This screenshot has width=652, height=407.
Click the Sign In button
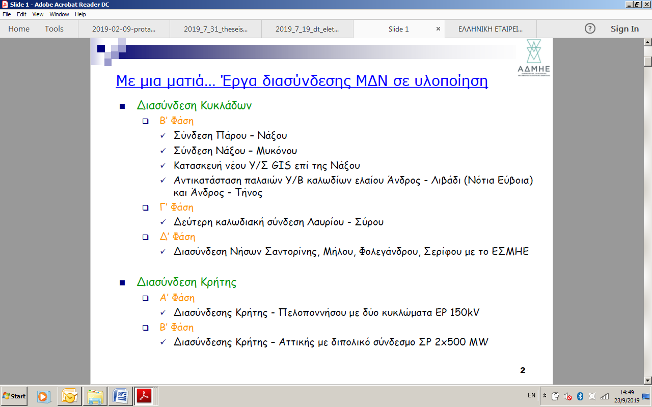[624, 29]
